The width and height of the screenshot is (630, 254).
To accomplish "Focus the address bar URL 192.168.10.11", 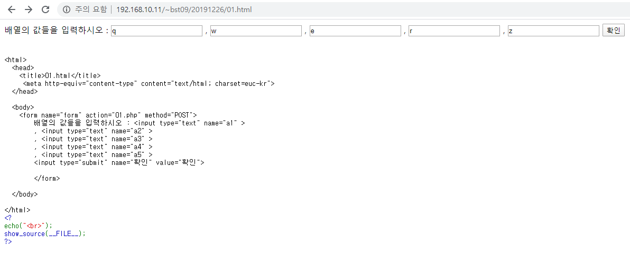I will click(183, 9).
